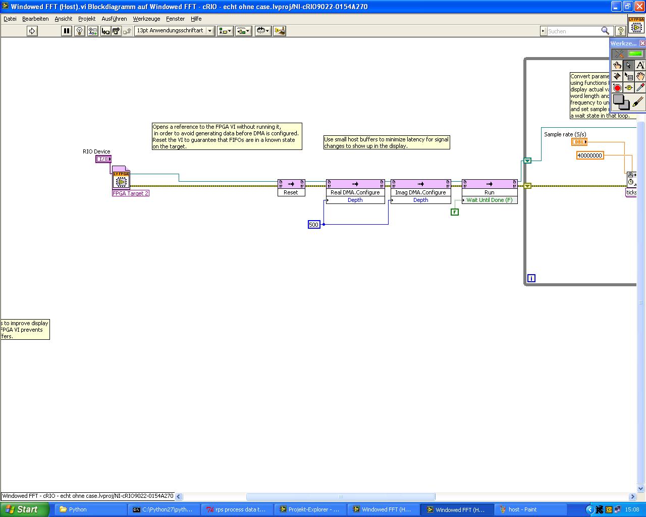Show context help with question mark button

tap(621, 31)
